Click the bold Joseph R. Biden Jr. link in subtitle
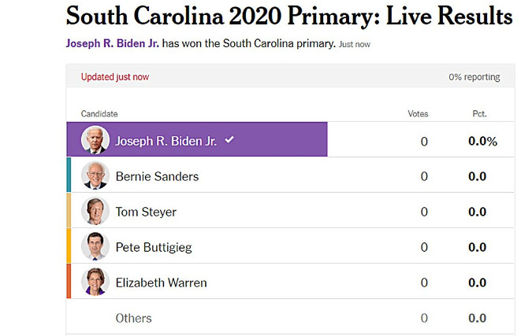Screen dimensions: 521x336 point(113,43)
